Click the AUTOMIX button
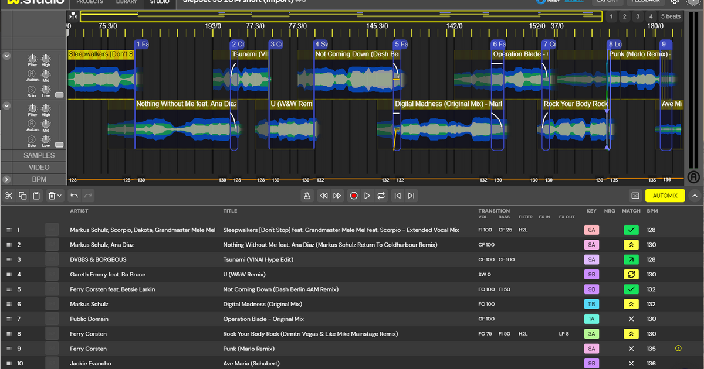The image size is (704, 369). [665, 196]
